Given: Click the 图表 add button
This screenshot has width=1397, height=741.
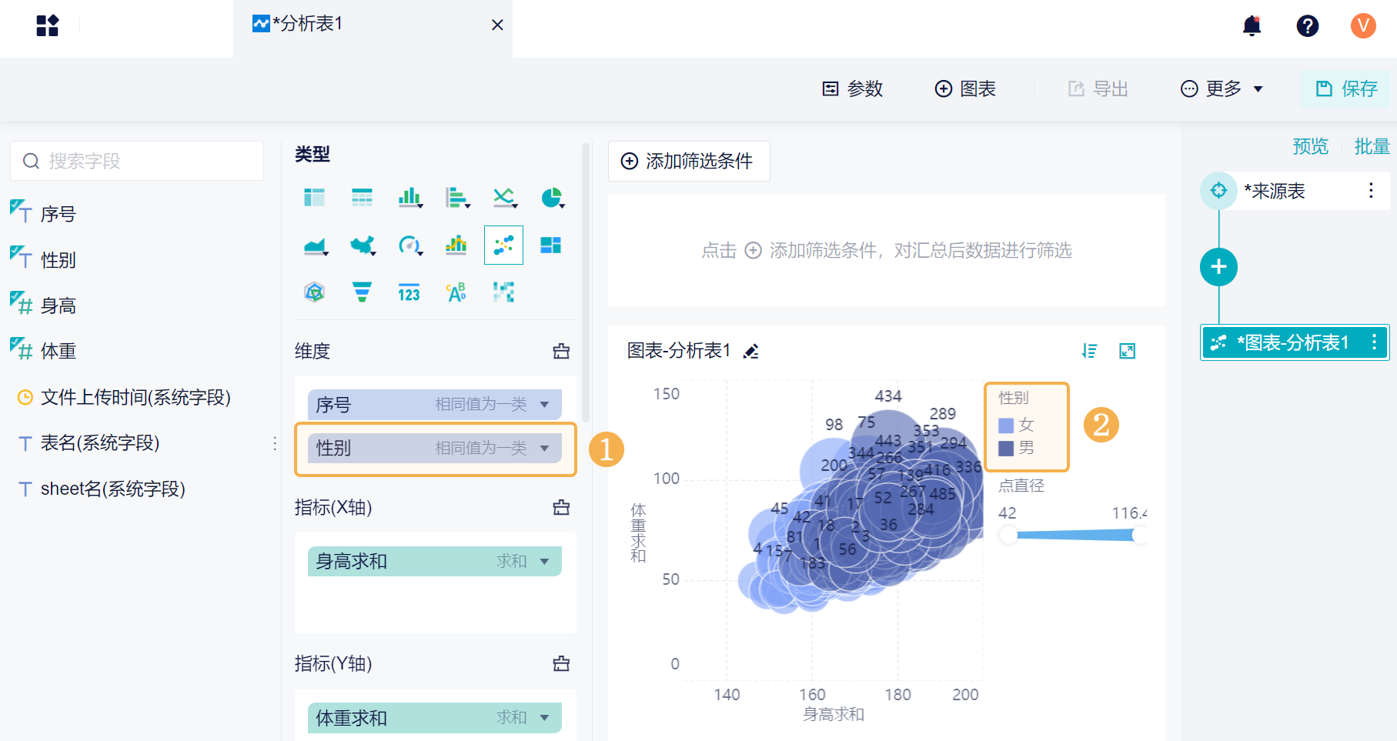Looking at the screenshot, I should 965,88.
